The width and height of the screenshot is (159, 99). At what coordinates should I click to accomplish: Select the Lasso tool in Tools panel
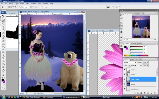point(3,21)
